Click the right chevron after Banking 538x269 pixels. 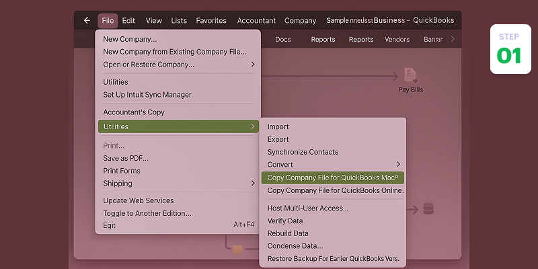[452, 39]
